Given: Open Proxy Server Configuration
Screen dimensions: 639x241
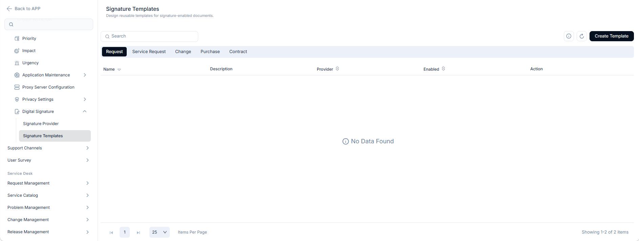Looking at the screenshot, I should click(x=49, y=87).
